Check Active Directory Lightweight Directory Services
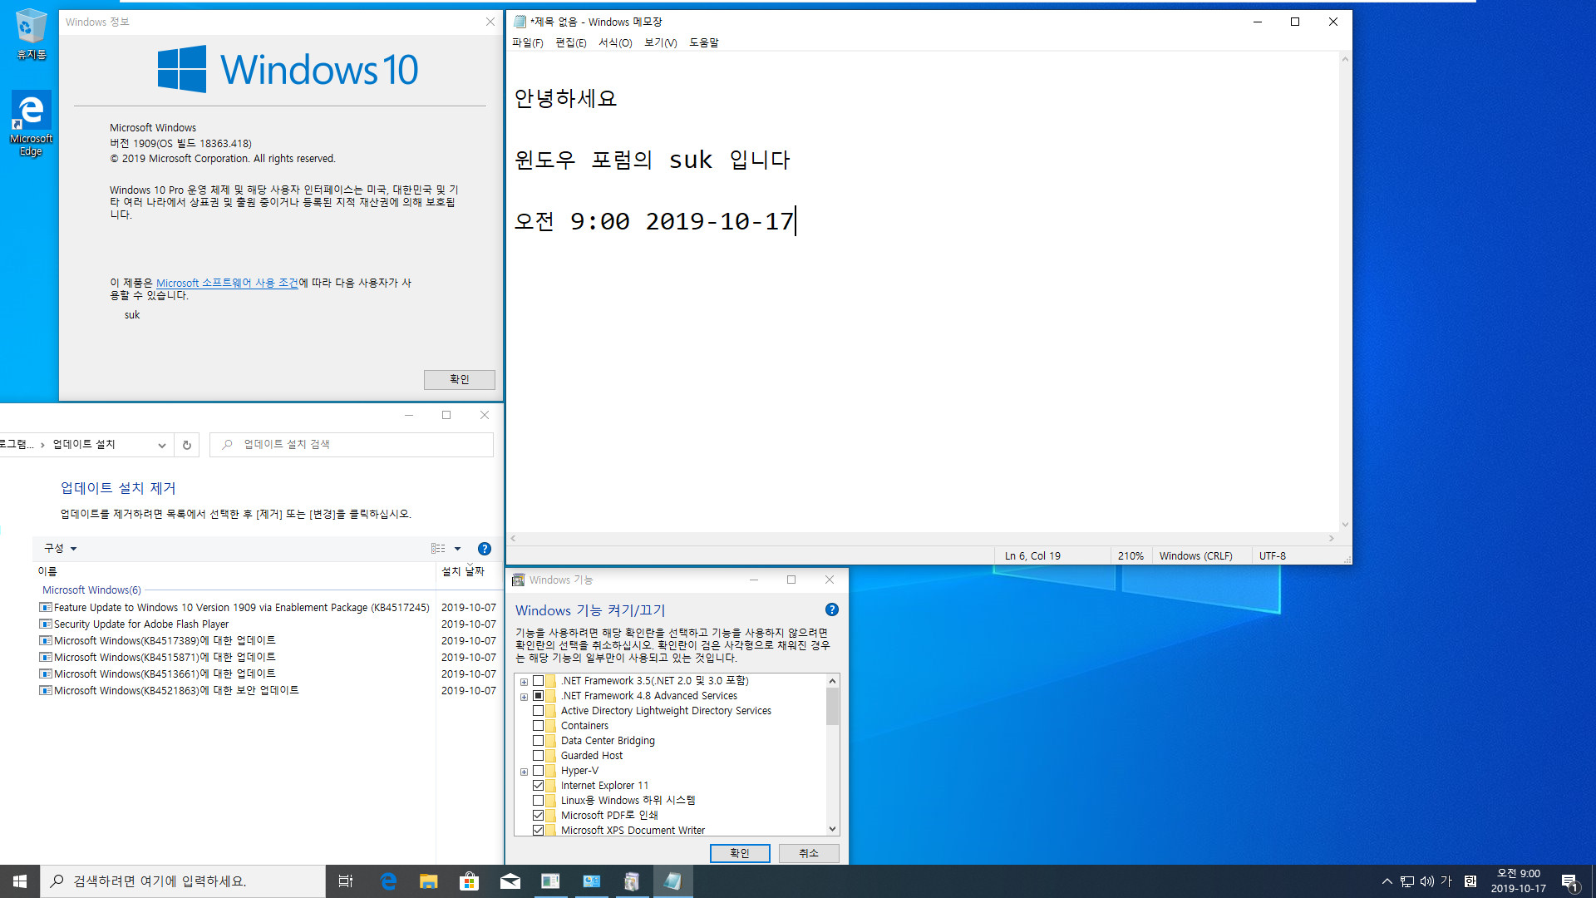 tap(539, 711)
